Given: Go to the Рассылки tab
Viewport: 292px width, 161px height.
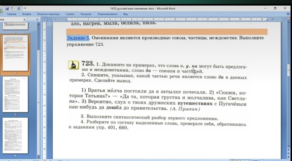Looking at the screenshot, I should (86, 14).
